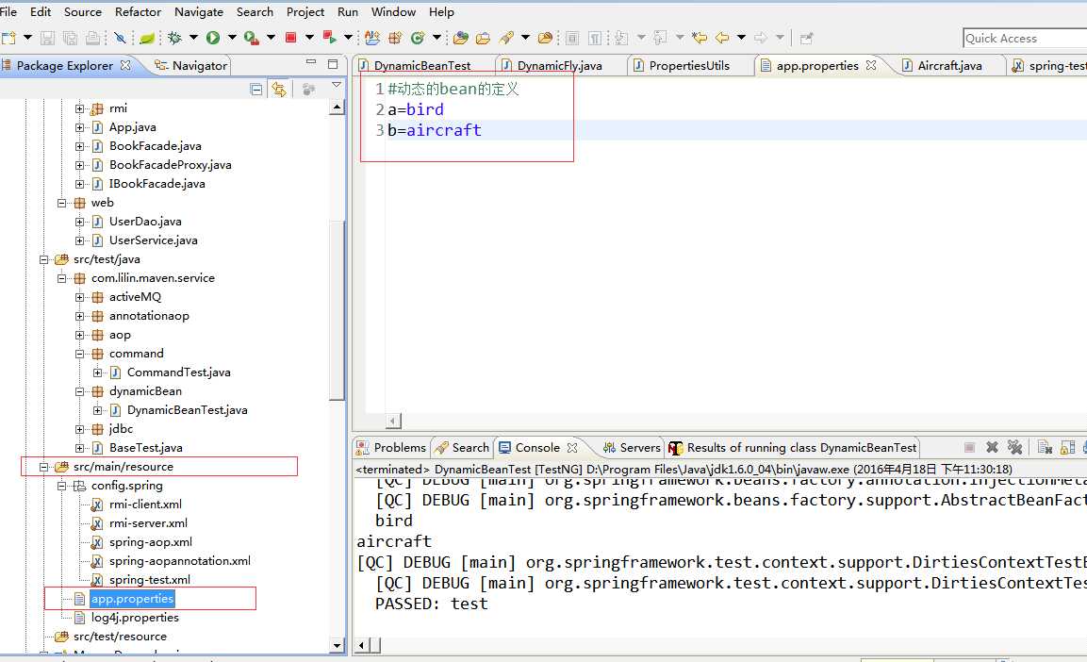
Task: Collapse the src/test/java source folder
Action: point(43,260)
